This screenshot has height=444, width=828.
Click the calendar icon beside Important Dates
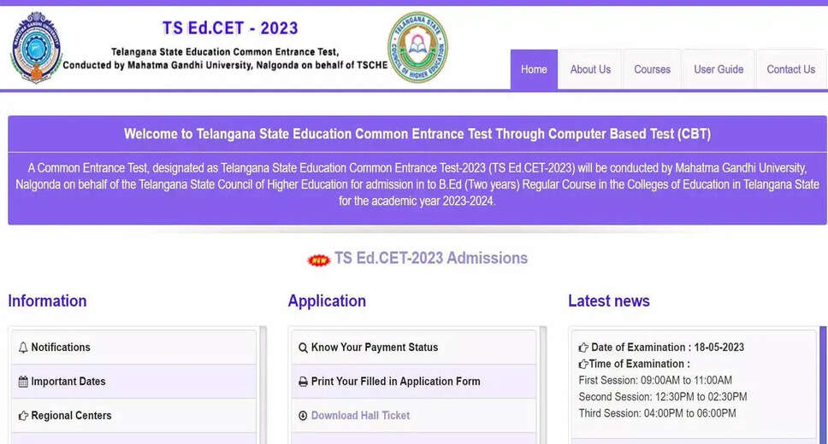23,382
